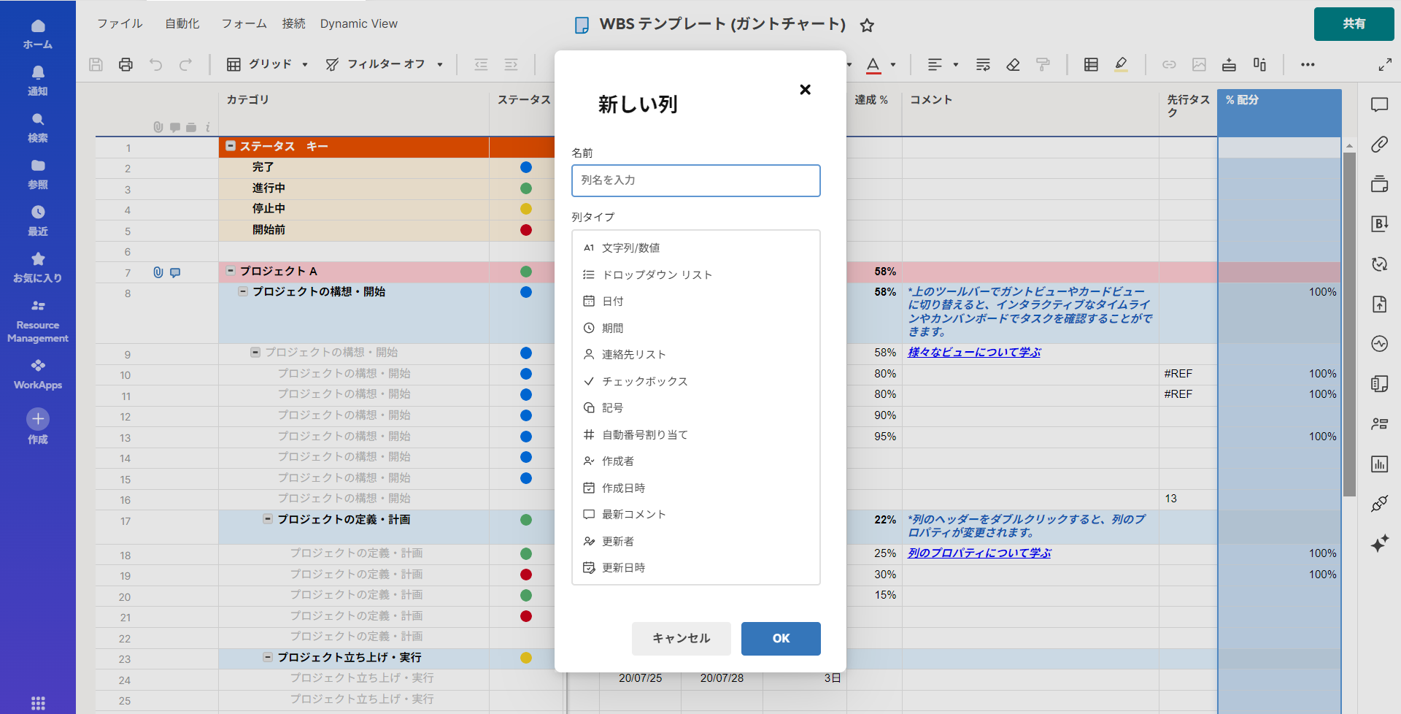Open the conversations panel icon
1401x714 pixels.
coord(1379,105)
